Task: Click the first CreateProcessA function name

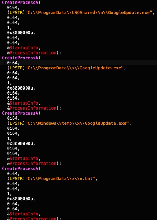Action: point(20,3)
